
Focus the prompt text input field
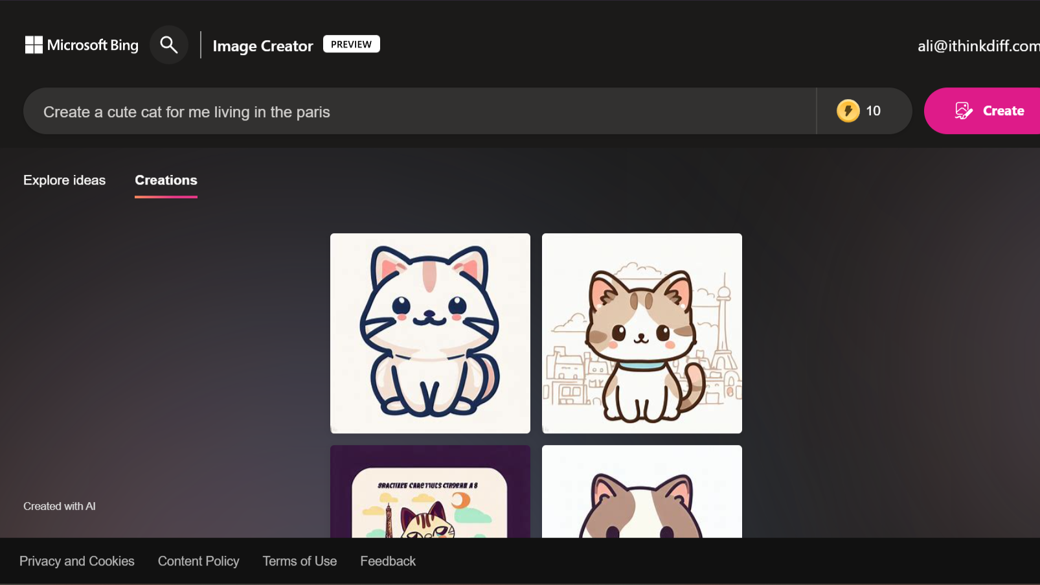[x=420, y=111]
